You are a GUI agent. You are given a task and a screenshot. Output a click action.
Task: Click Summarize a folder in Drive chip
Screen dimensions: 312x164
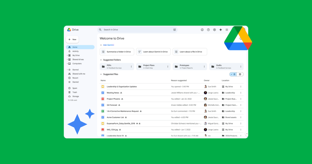pos(117,52)
